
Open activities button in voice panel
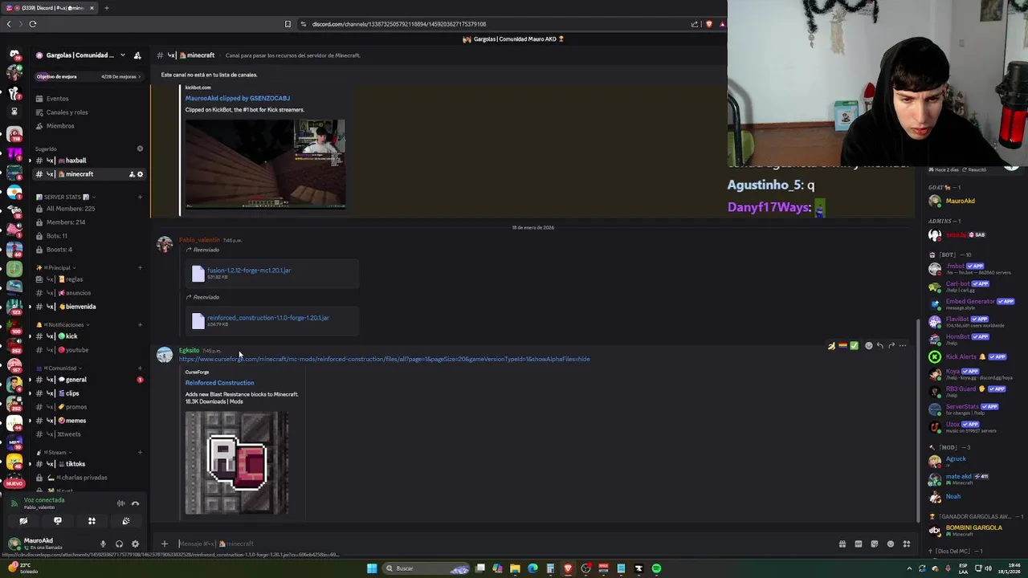click(x=92, y=521)
